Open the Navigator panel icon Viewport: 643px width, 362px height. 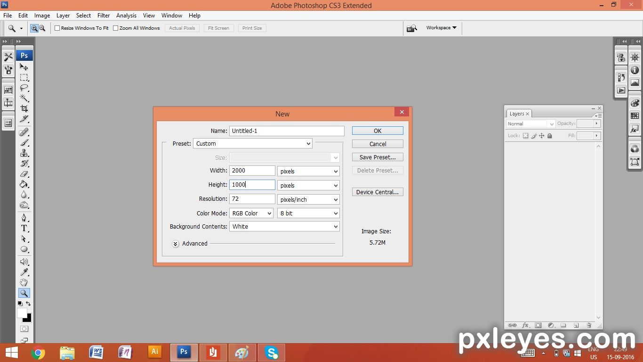[x=635, y=58]
